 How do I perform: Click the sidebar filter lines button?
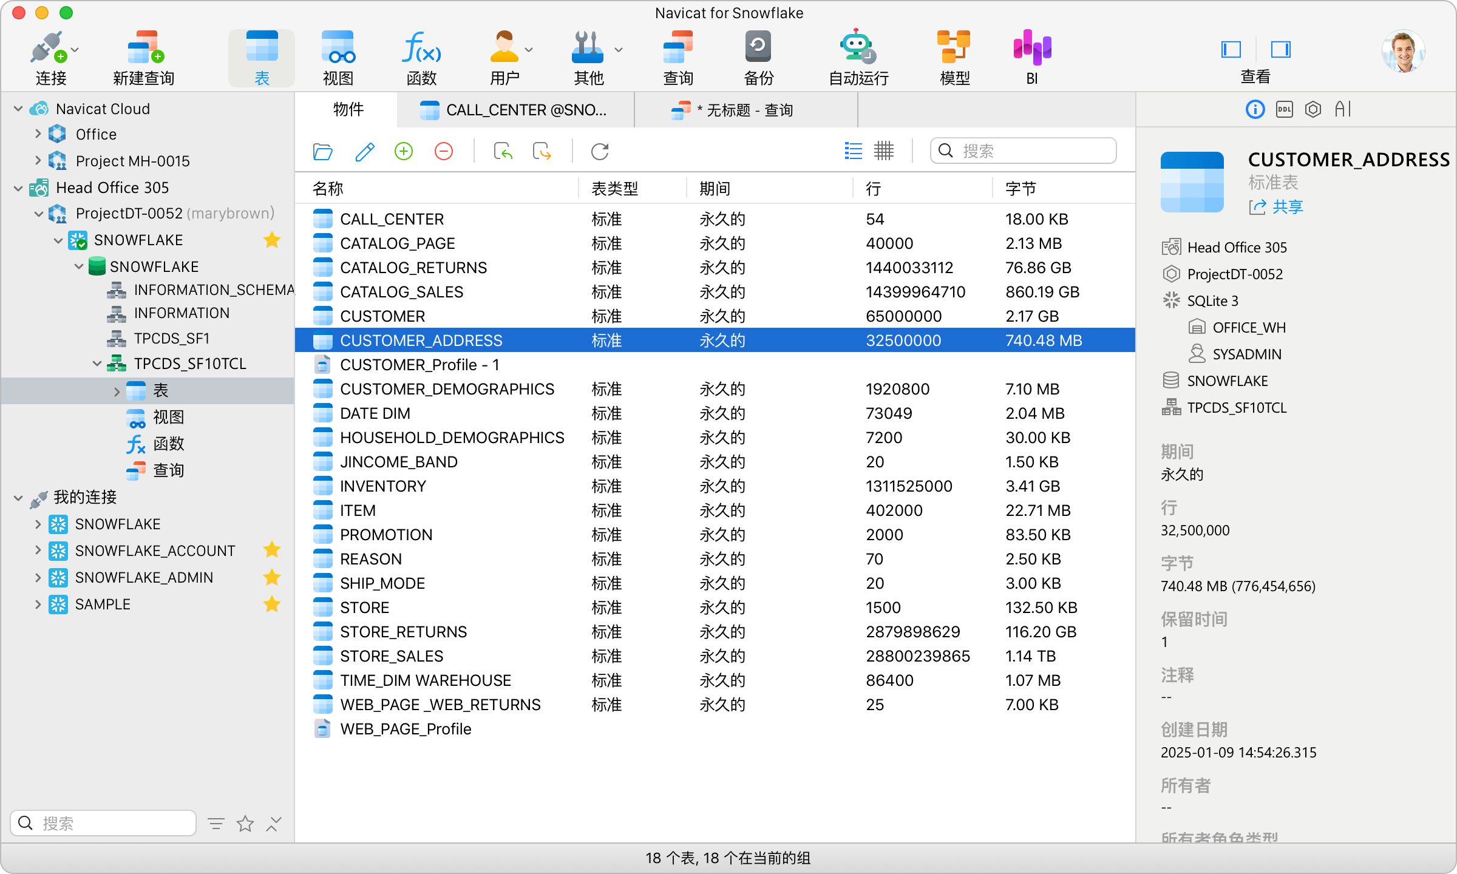pos(216,824)
